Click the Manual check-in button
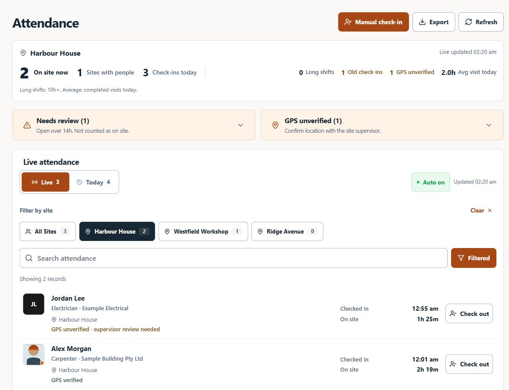This screenshot has height=390, width=509. (x=373, y=22)
